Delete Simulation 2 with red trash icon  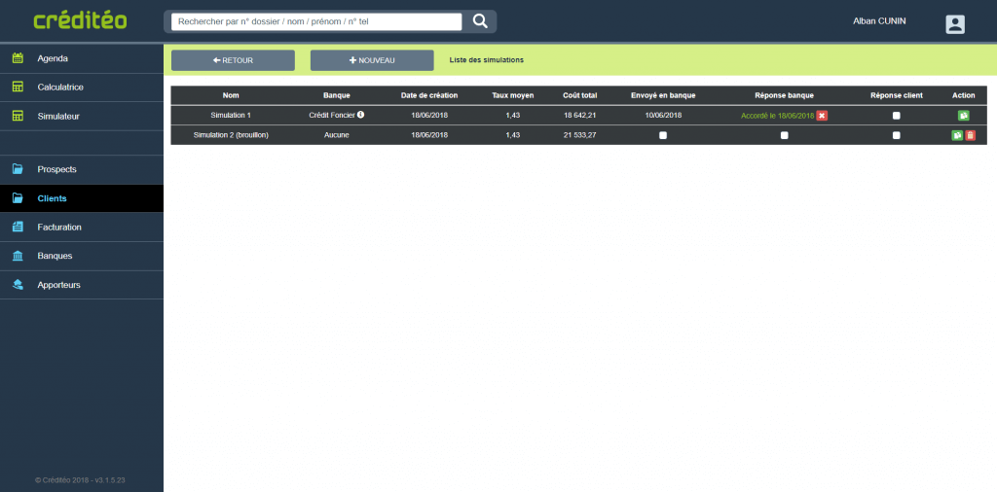[x=970, y=135]
